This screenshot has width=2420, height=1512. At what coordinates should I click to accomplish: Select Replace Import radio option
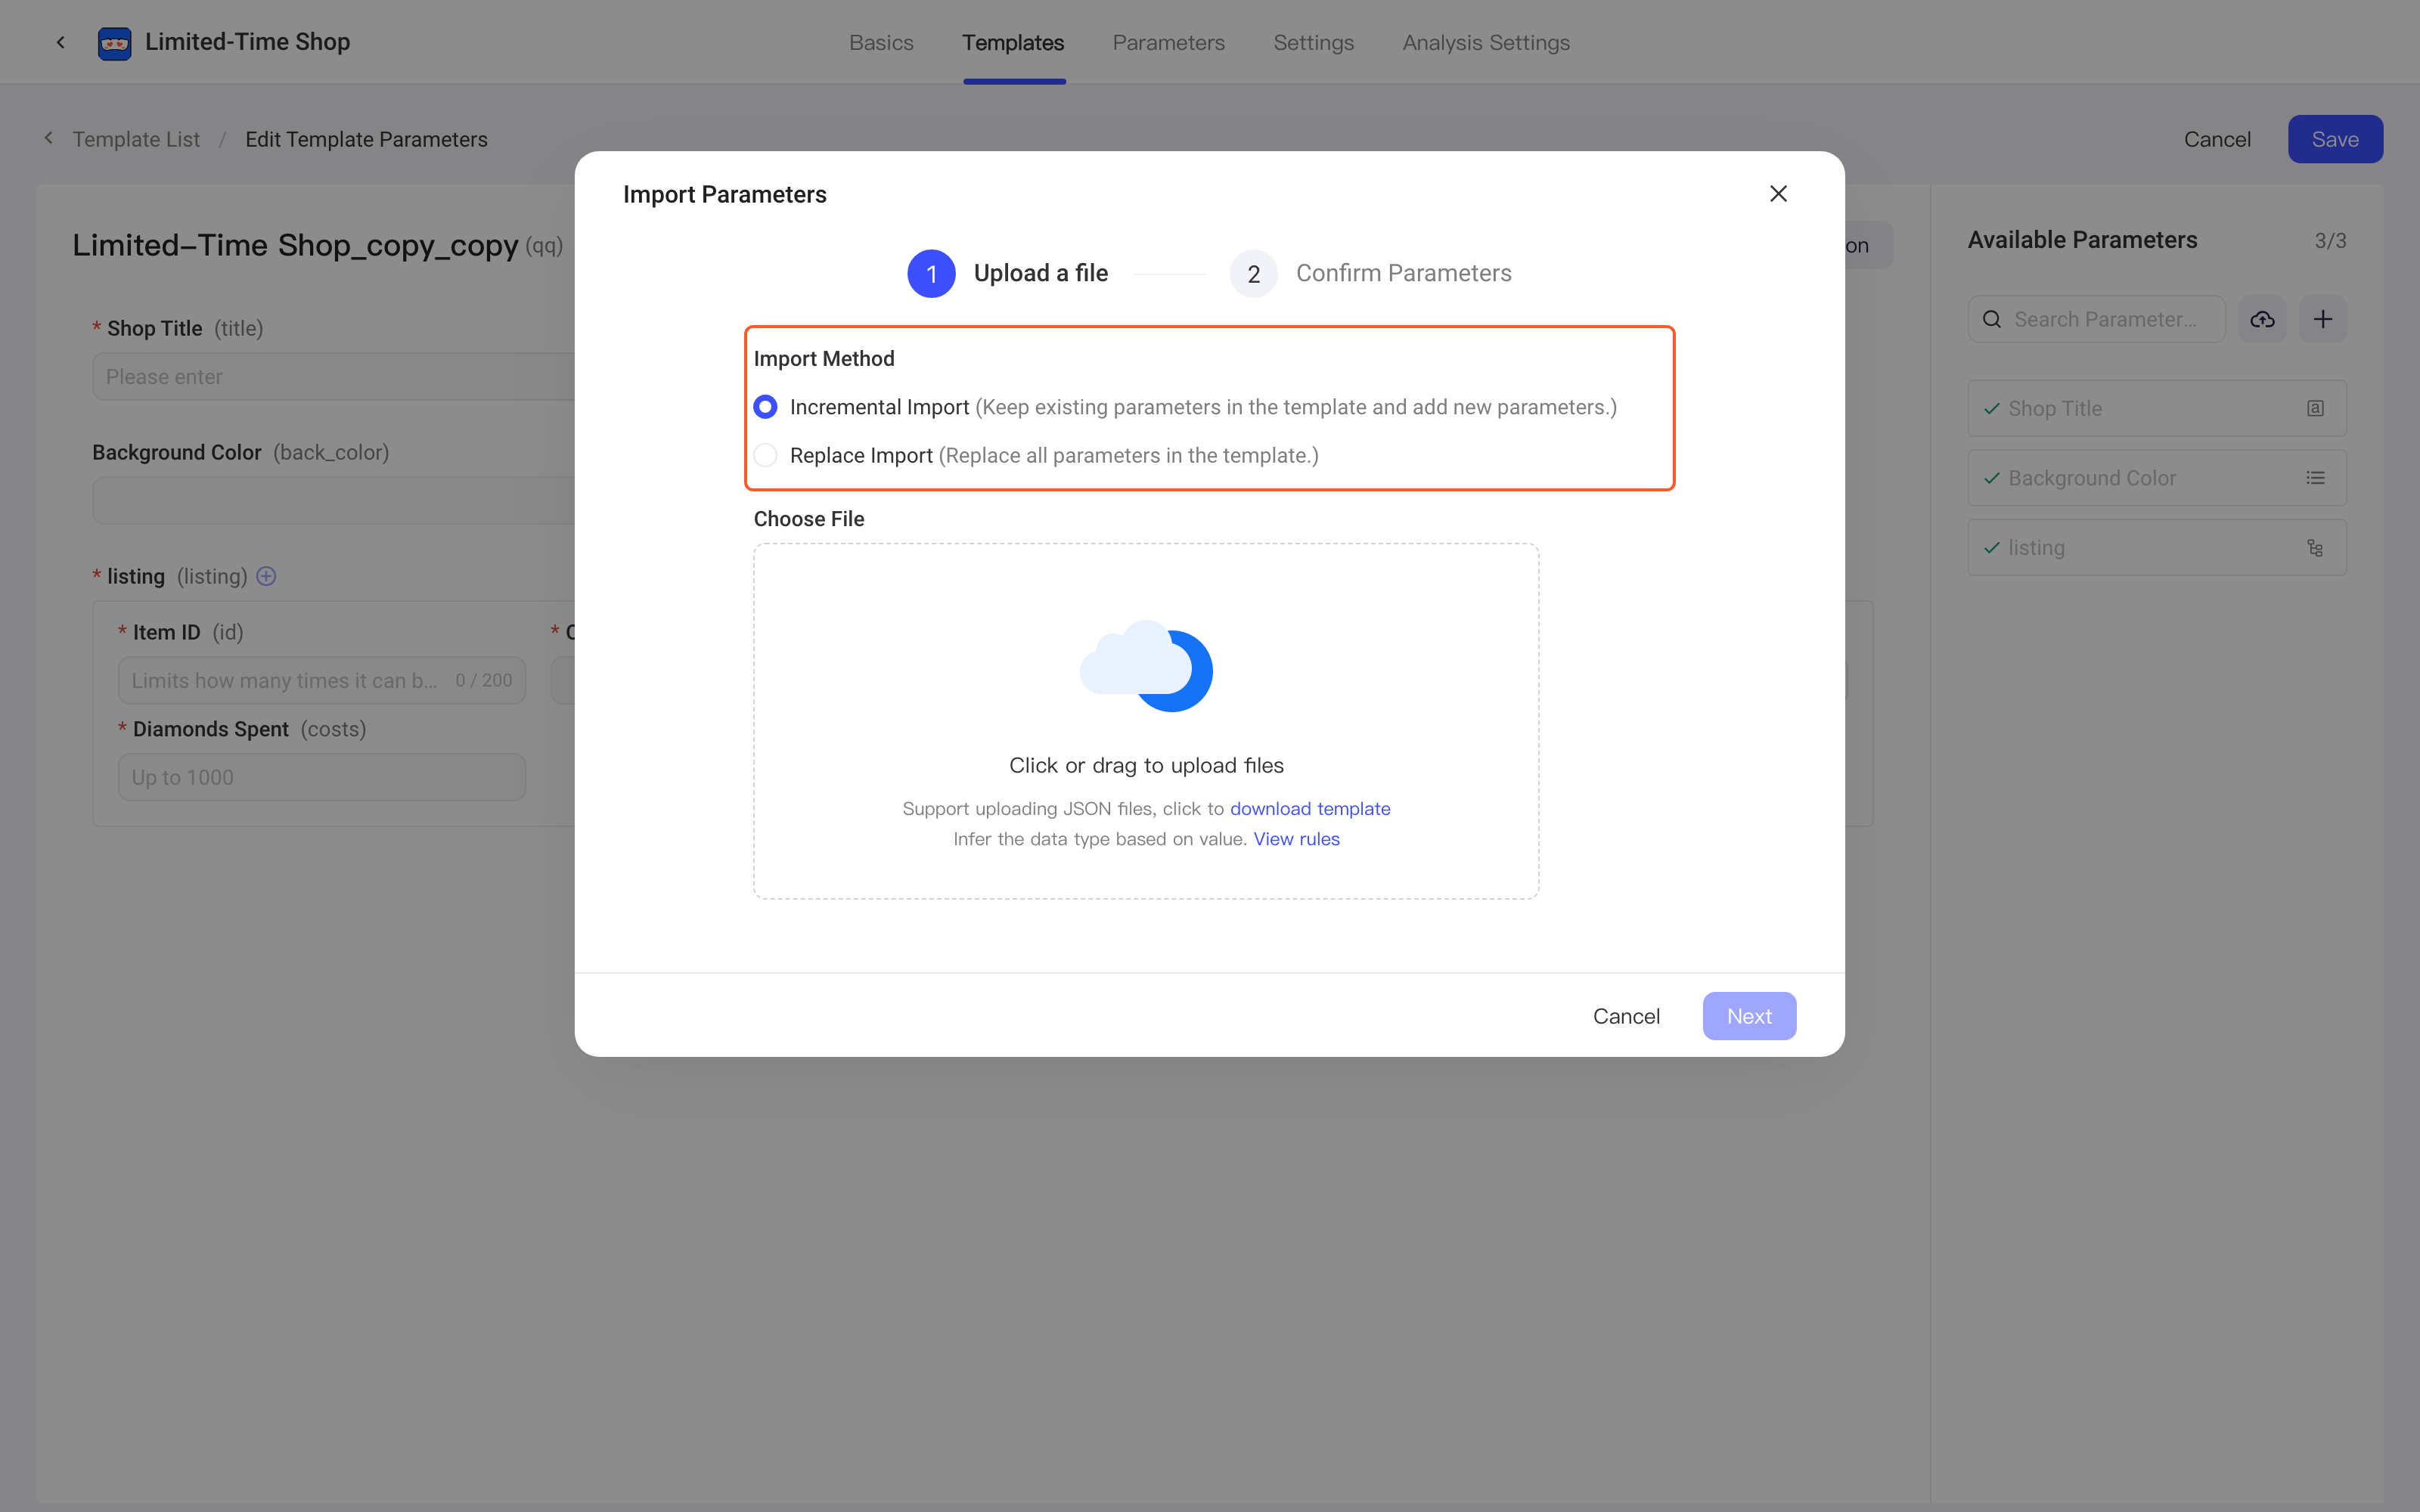click(765, 456)
